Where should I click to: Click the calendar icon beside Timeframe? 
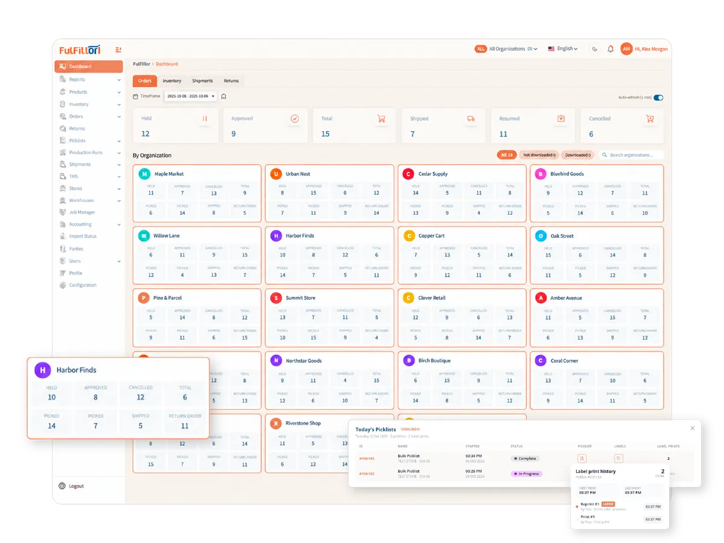[x=136, y=97]
